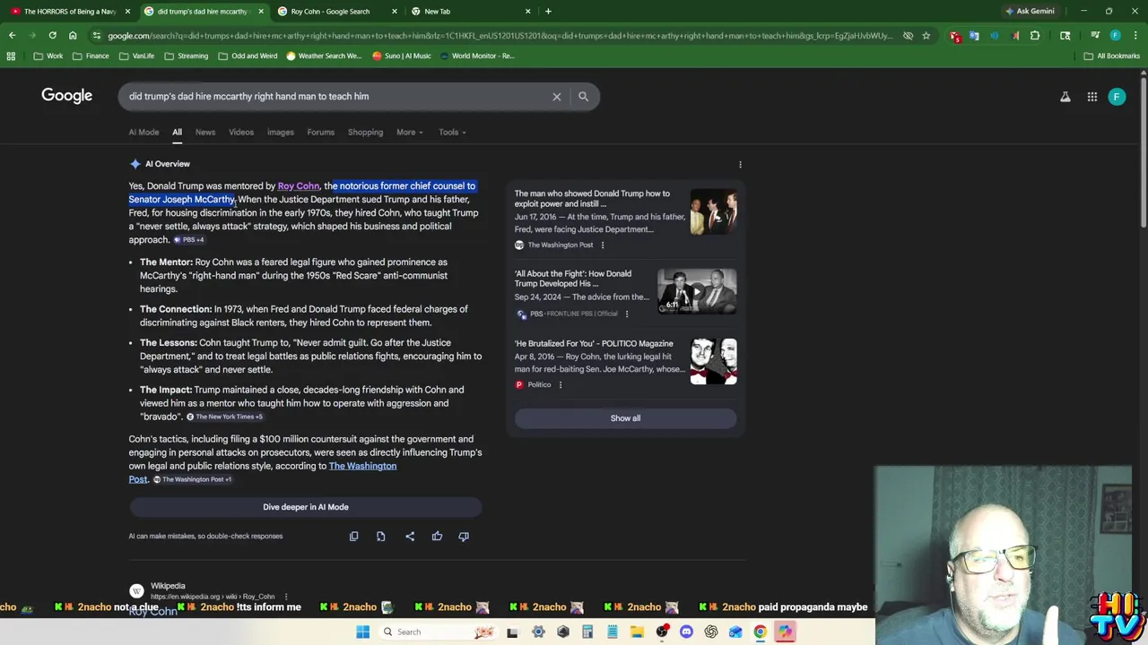Give thumbs up to AI Overview

(x=437, y=537)
